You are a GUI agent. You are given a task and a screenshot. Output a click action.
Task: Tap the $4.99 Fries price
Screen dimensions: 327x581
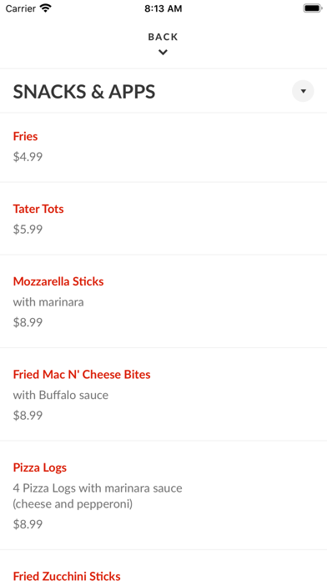pos(28,157)
